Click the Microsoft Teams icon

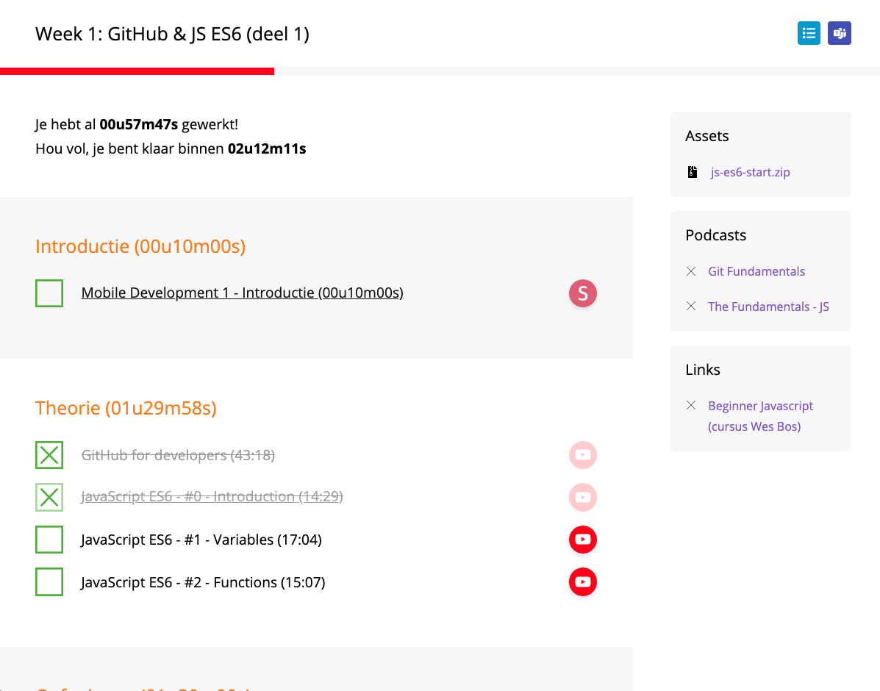point(839,33)
